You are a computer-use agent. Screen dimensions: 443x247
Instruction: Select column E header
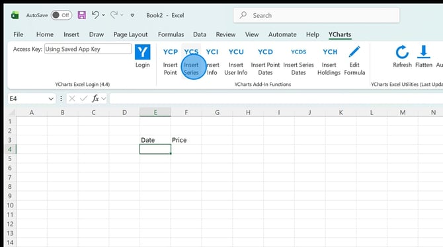155,112
